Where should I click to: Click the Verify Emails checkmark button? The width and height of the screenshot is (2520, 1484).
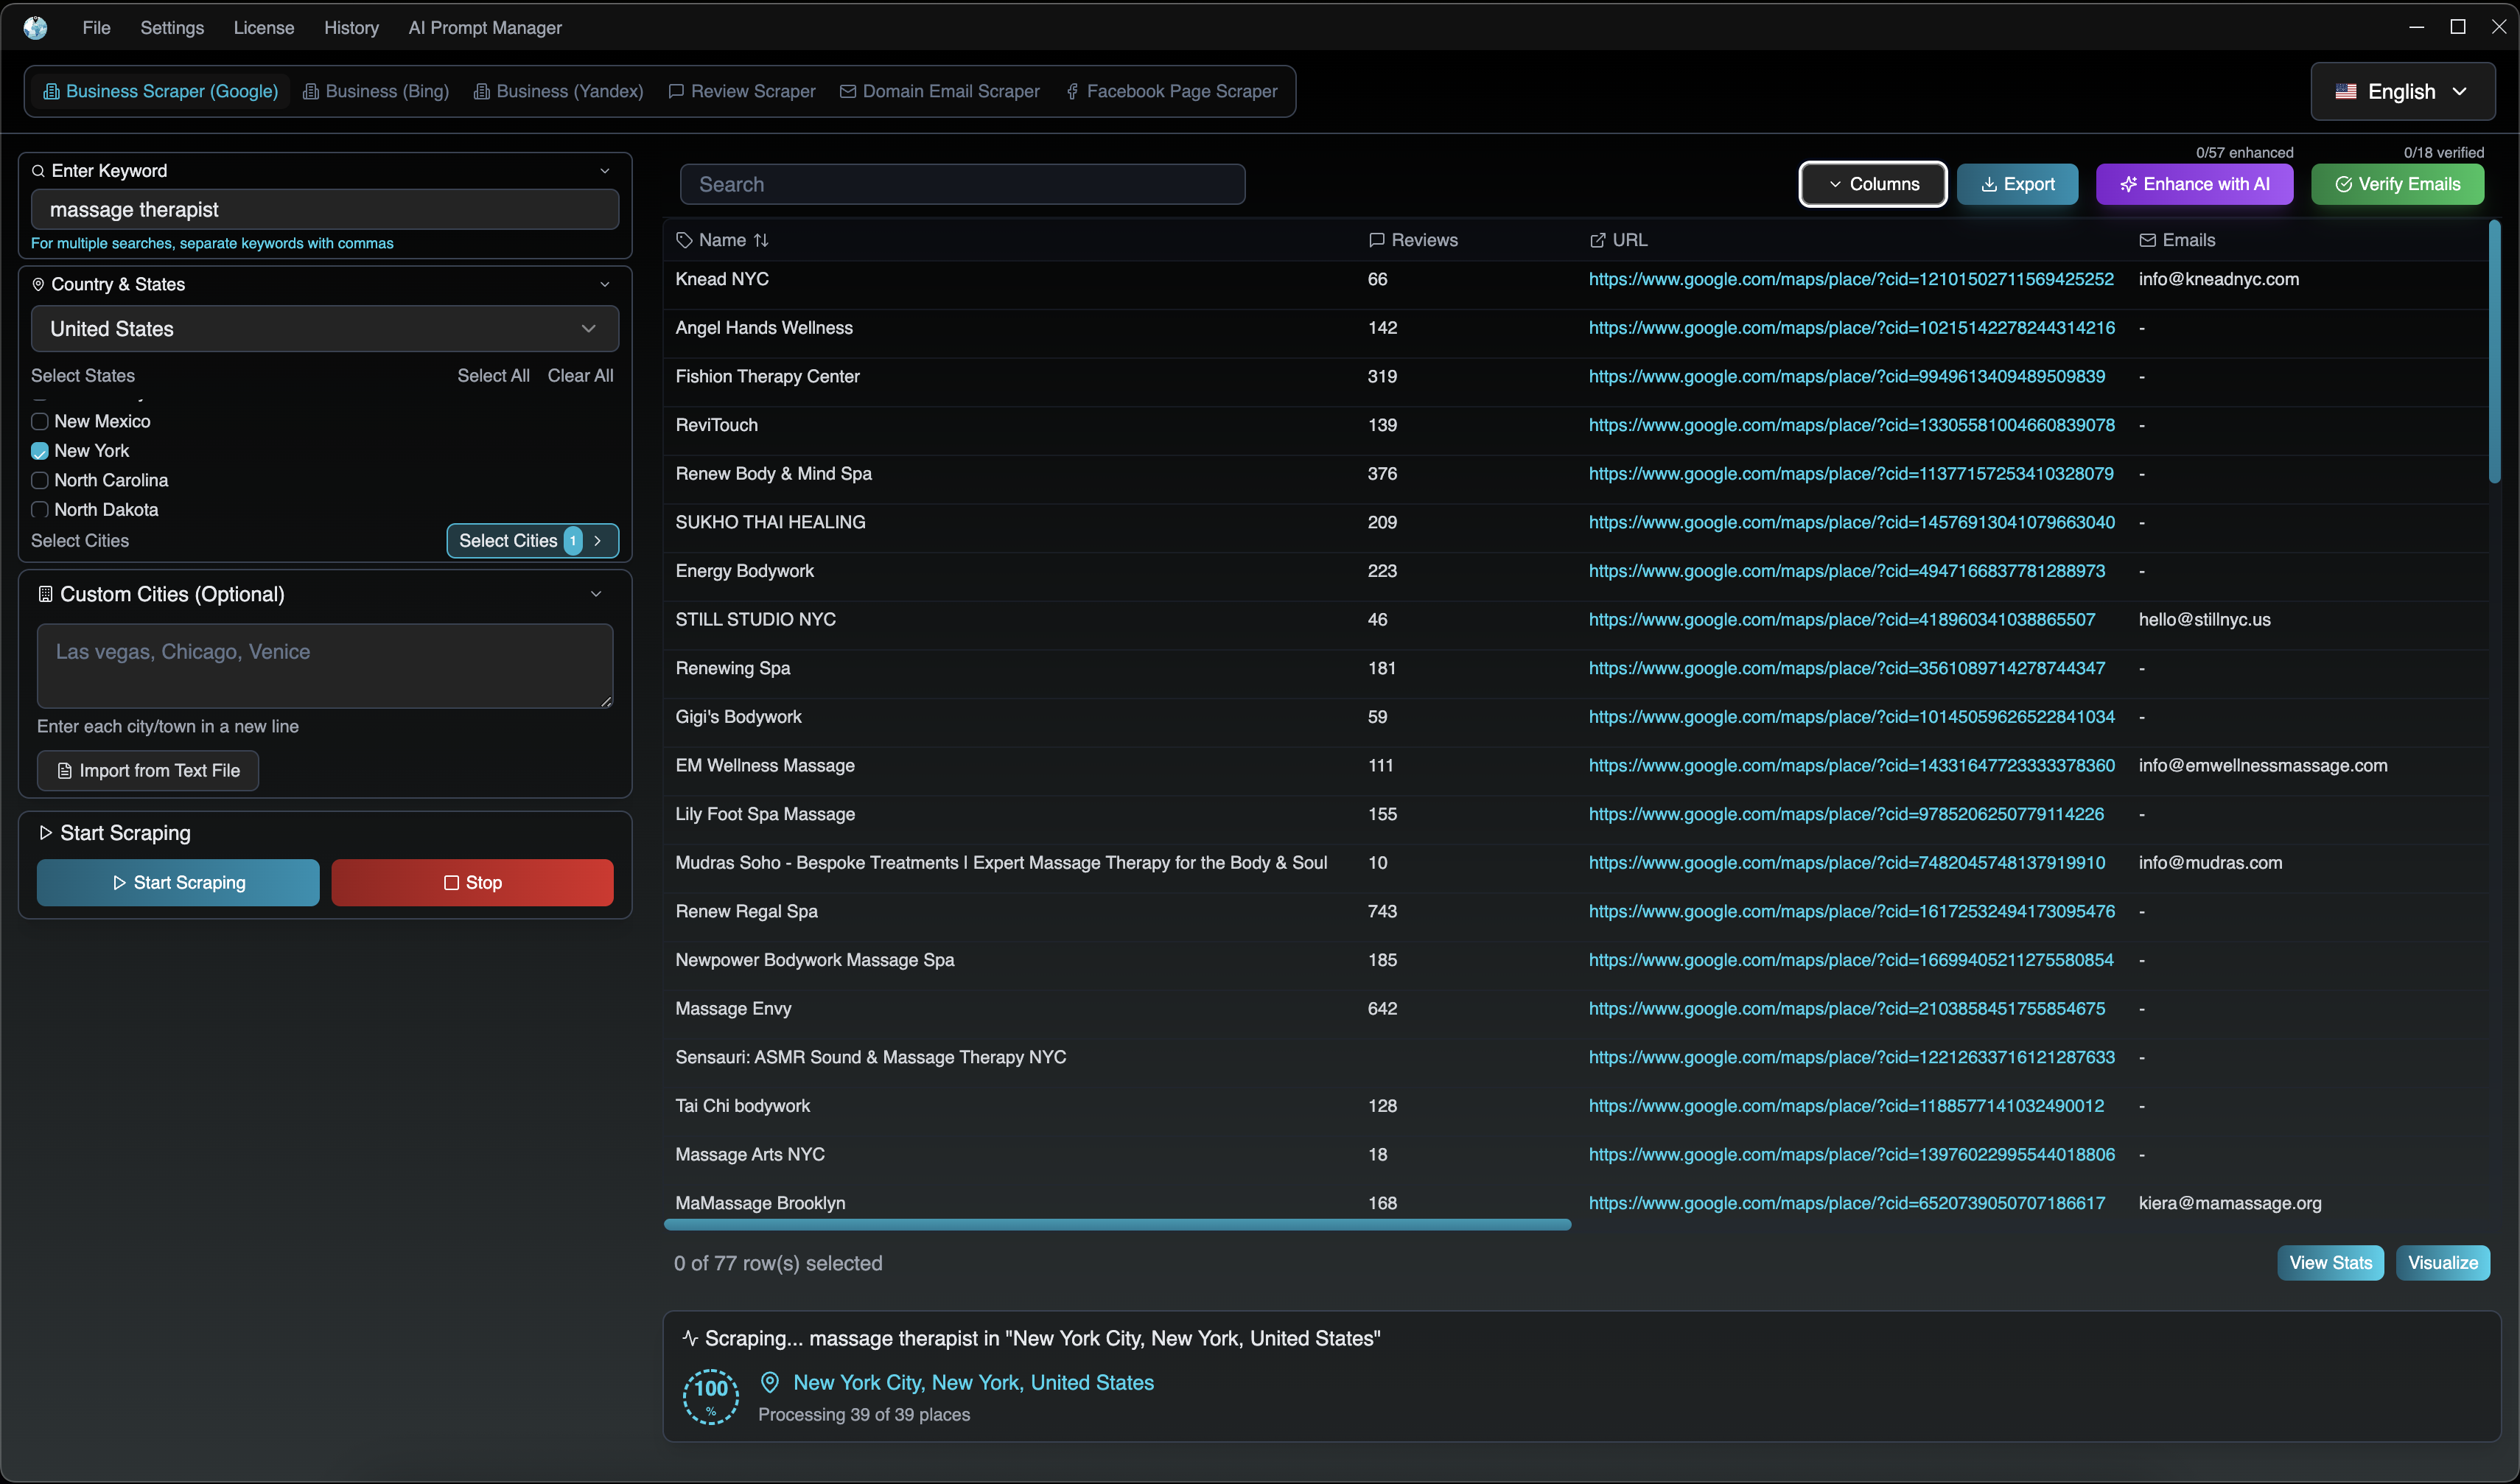click(x=2397, y=184)
